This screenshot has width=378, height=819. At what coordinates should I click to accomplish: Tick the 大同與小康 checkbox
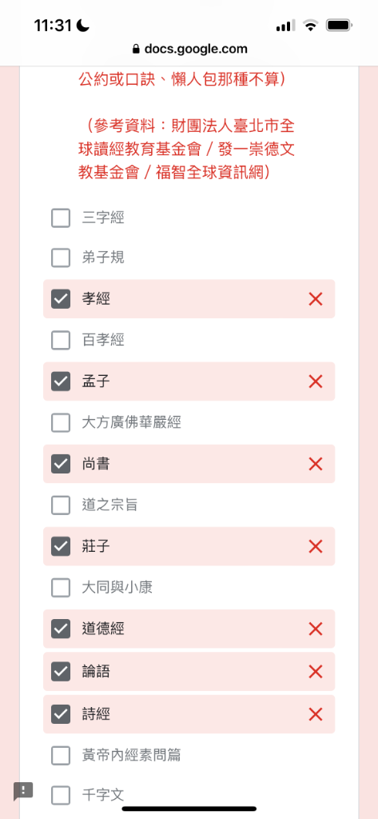[x=61, y=588]
